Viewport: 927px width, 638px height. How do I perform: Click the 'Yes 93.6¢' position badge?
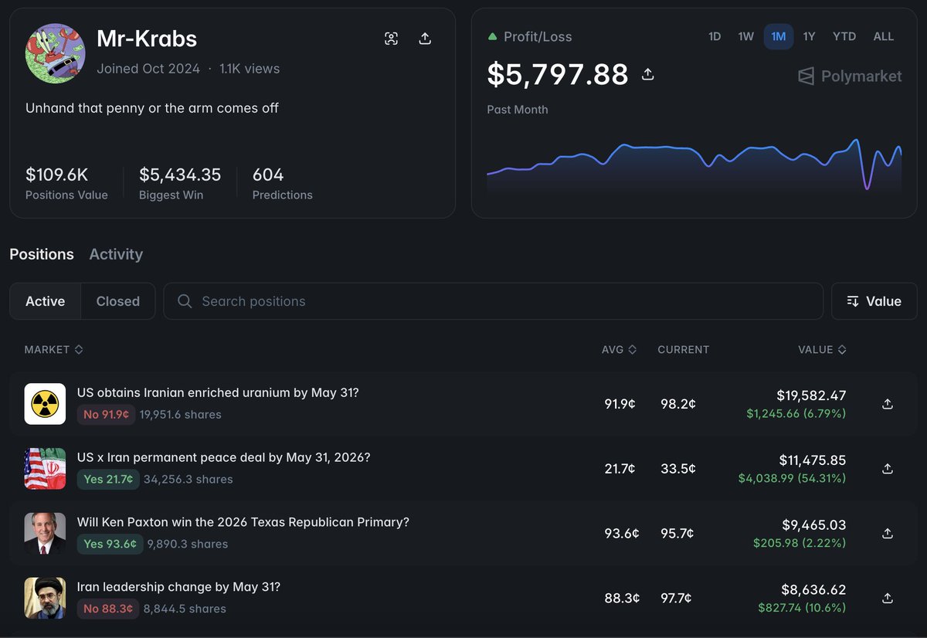(x=110, y=545)
